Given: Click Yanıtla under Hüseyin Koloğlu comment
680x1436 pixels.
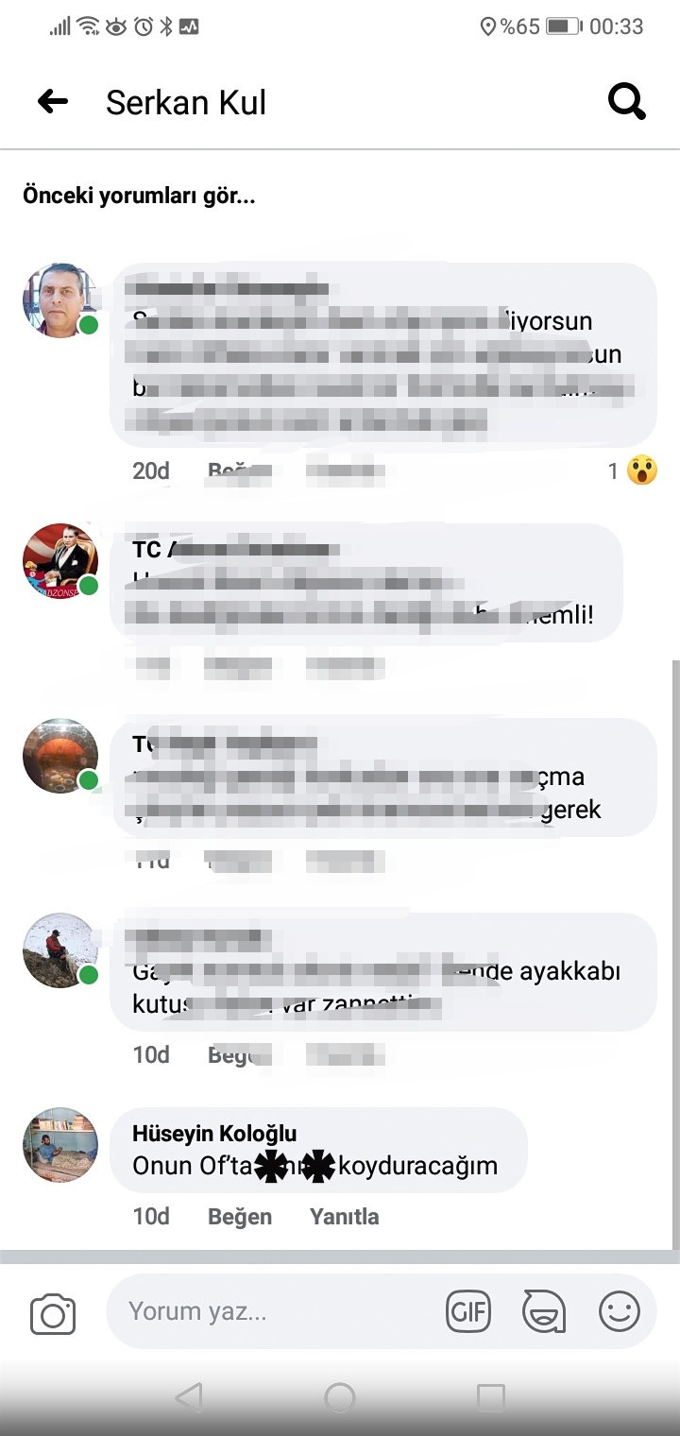Looking at the screenshot, I should 345,1217.
